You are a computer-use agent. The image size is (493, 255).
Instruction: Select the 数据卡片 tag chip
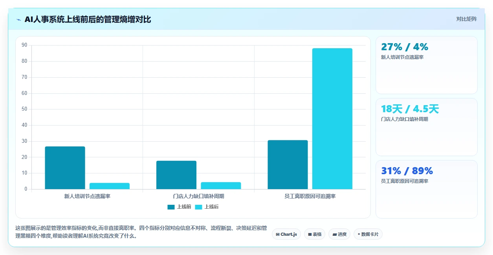tap(368, 234)
